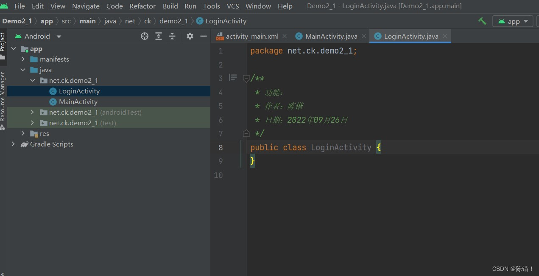Open the Navigate menu
Viewport: 539px width, 276px height.
(86, 6)
